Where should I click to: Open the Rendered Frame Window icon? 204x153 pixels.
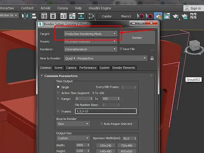tap(167, 16)
